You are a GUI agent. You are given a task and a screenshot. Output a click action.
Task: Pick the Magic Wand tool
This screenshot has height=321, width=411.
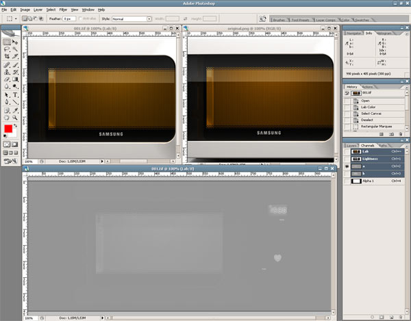[x=15, y=50]
